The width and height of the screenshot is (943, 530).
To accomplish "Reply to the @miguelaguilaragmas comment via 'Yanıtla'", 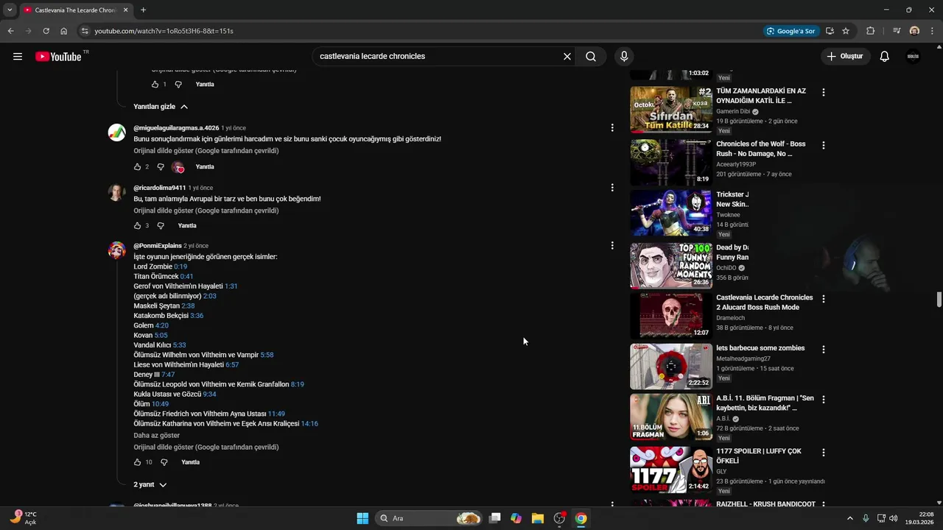I will (x=205, y=167).
